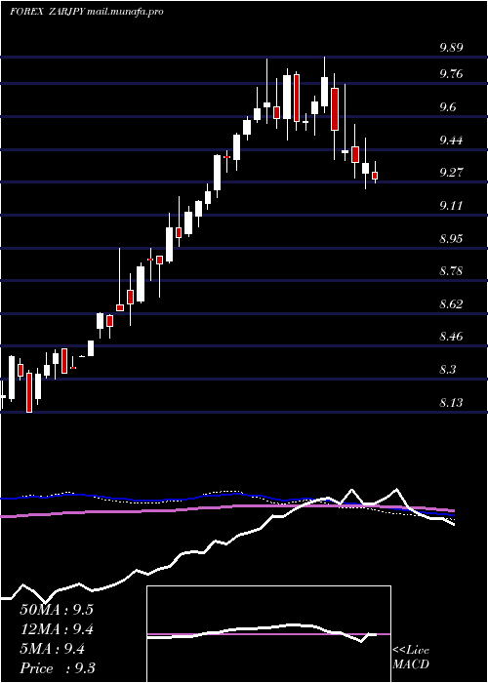Image resolution: width=488 pixels, height=683 pixels.
Task: Click the 9.76 price axis label
Action: pyautogui.click(x=451, y=74)
